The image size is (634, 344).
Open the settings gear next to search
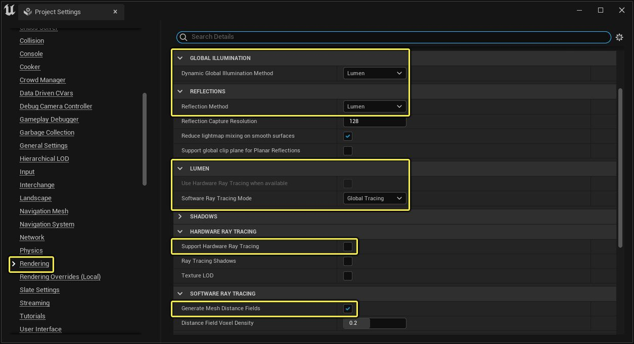pos(619,37)
